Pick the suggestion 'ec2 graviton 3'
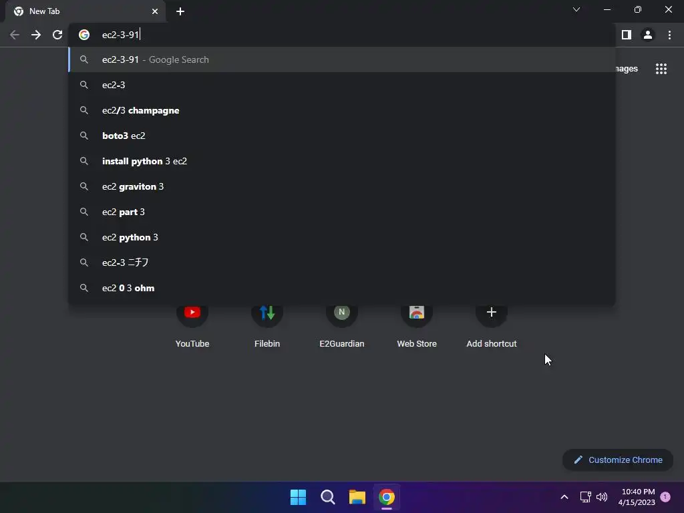This screenshot has height=513, width=684. tap(342, 187)
